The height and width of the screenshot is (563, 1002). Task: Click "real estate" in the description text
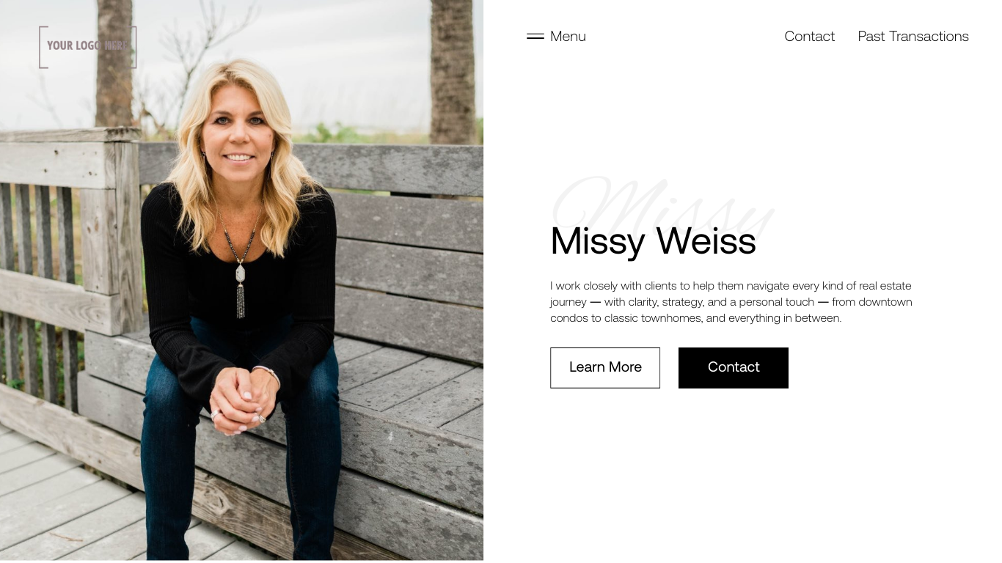885,286
